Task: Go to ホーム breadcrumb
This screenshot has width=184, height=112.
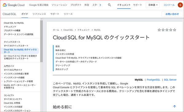Action: (56, 30)
